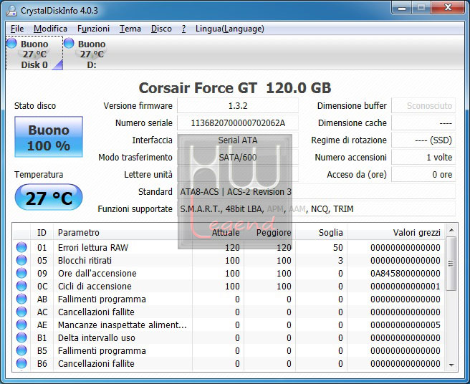The image size is (470, 384).
Task: Open the Lingua(Language) menu
Action: pyautogui.click(x=229, y=29)
